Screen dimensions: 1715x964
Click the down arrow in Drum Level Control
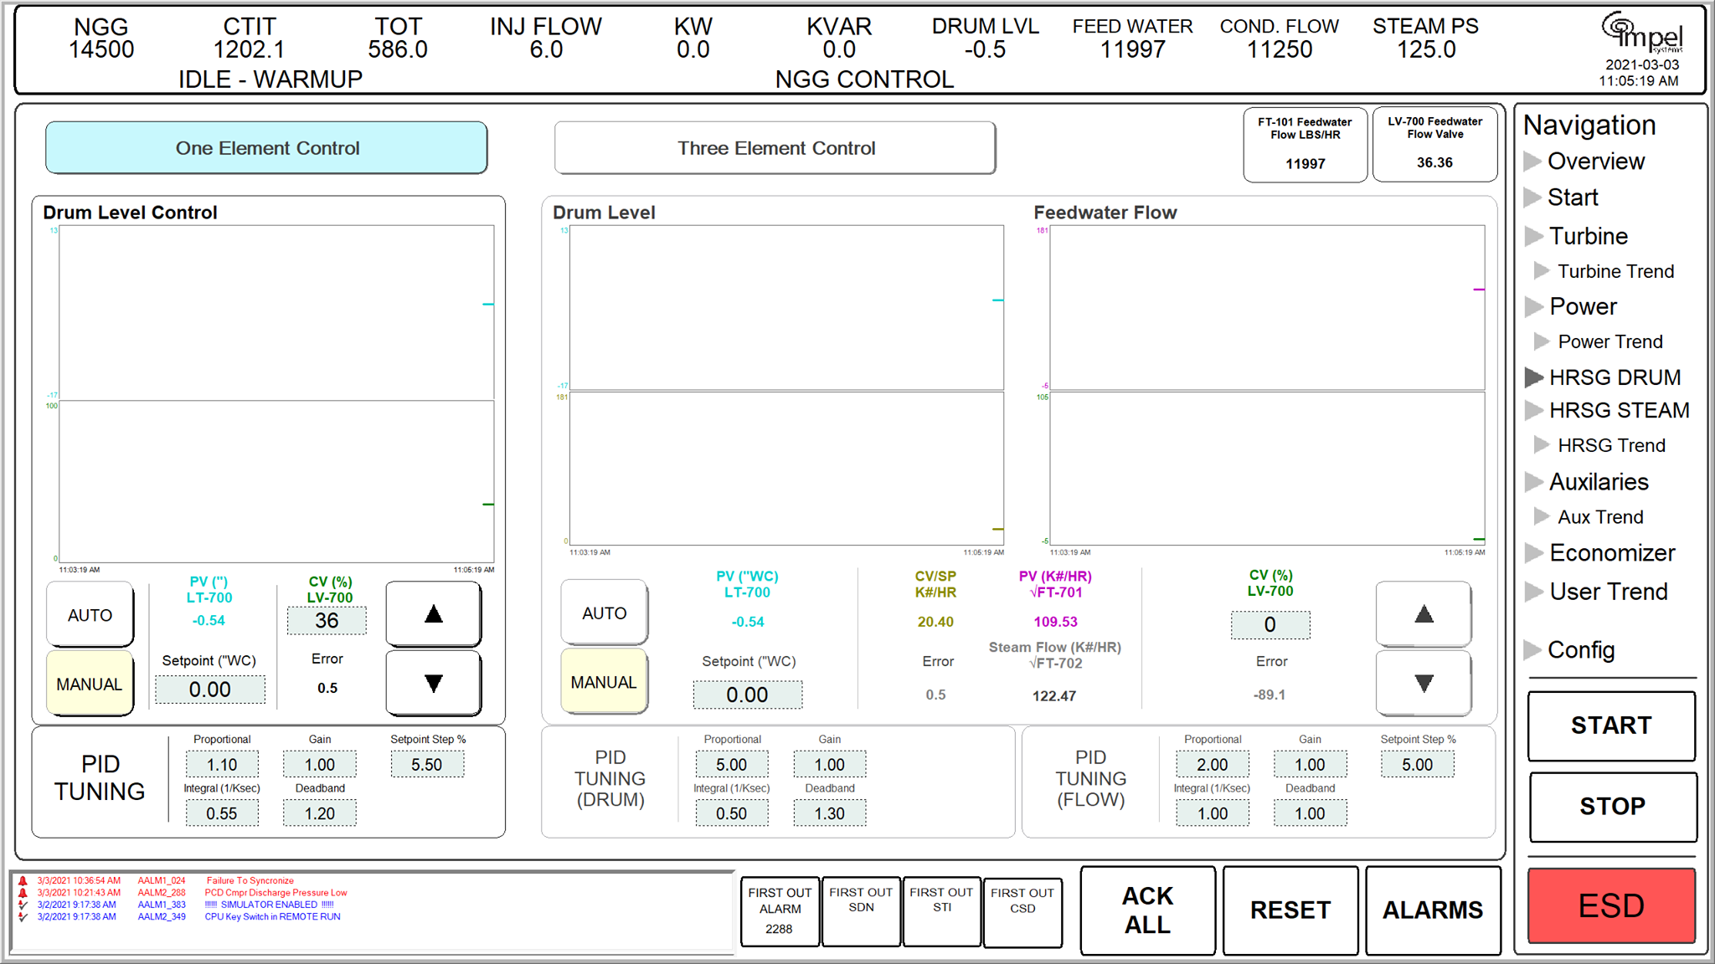tap(433, 684)
